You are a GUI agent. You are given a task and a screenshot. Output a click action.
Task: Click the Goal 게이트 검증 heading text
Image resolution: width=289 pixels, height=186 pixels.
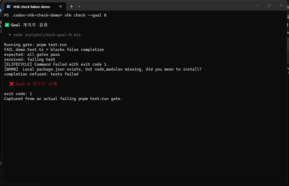pyautogui.click(x=29, y=25)
